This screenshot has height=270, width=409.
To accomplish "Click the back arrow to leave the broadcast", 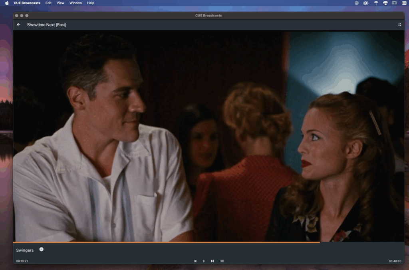I will (x=18, y=24).
